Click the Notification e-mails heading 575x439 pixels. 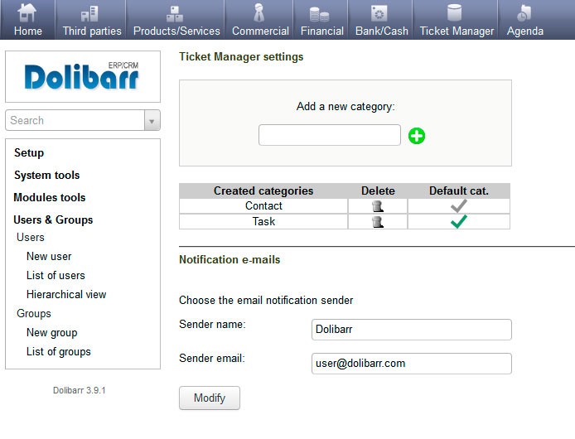coord(230,259)
